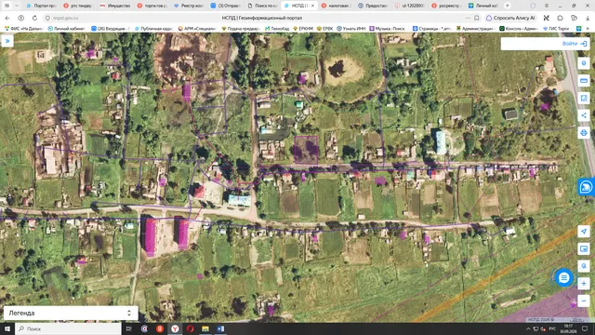Click the my-location arrow button

(584, 232)
